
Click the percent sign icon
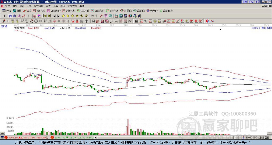pyautogui.click(x=146, y=21)
